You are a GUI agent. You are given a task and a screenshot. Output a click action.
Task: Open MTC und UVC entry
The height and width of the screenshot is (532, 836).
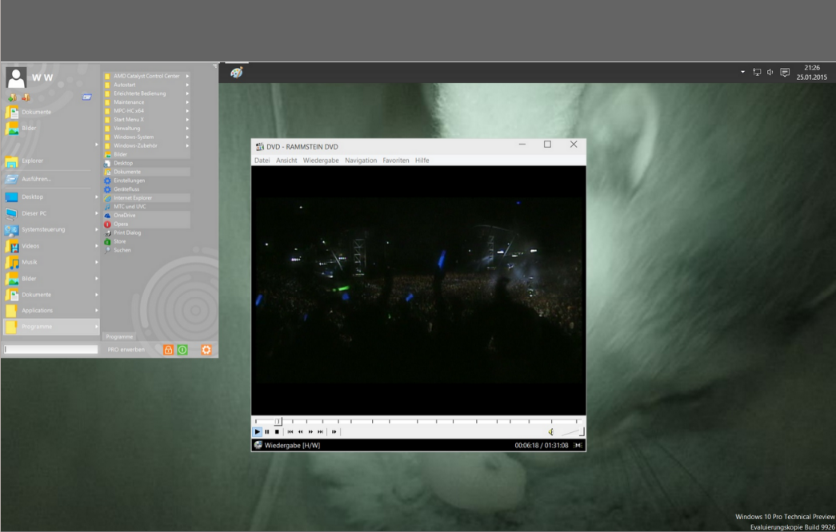146,207
